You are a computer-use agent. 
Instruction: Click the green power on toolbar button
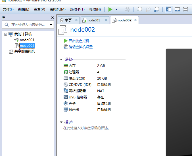point(110,9)
